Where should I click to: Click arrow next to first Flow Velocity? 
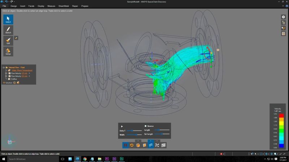pyautogui.click(x=29, y=73)
